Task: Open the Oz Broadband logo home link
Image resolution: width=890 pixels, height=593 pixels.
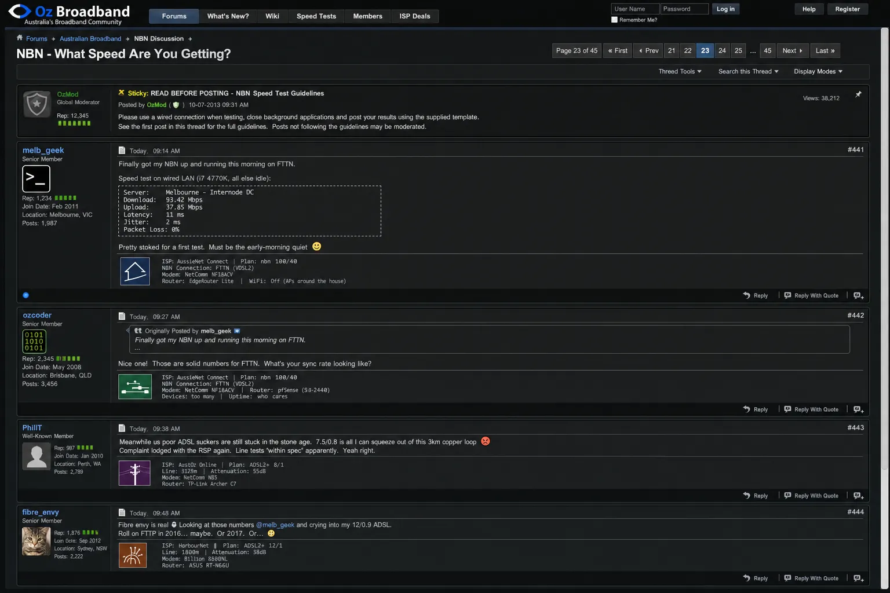Action: pyautogui.click(x=68, y=14)
